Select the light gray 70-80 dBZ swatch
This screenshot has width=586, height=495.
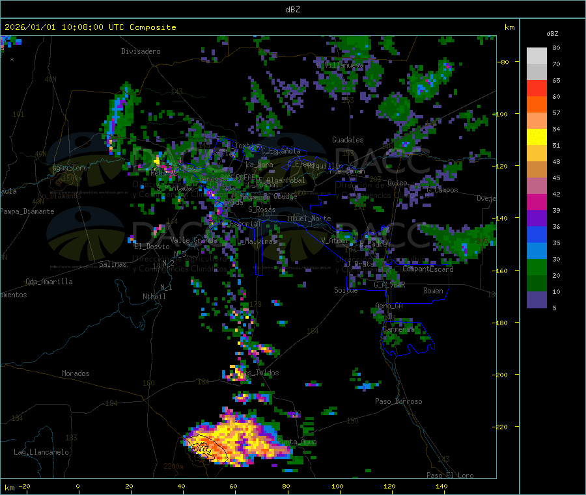coord(537,56)
